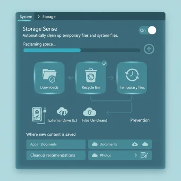Turn off the Storage Sense toggle
This screenshot has height=181, width=181.
148,30
